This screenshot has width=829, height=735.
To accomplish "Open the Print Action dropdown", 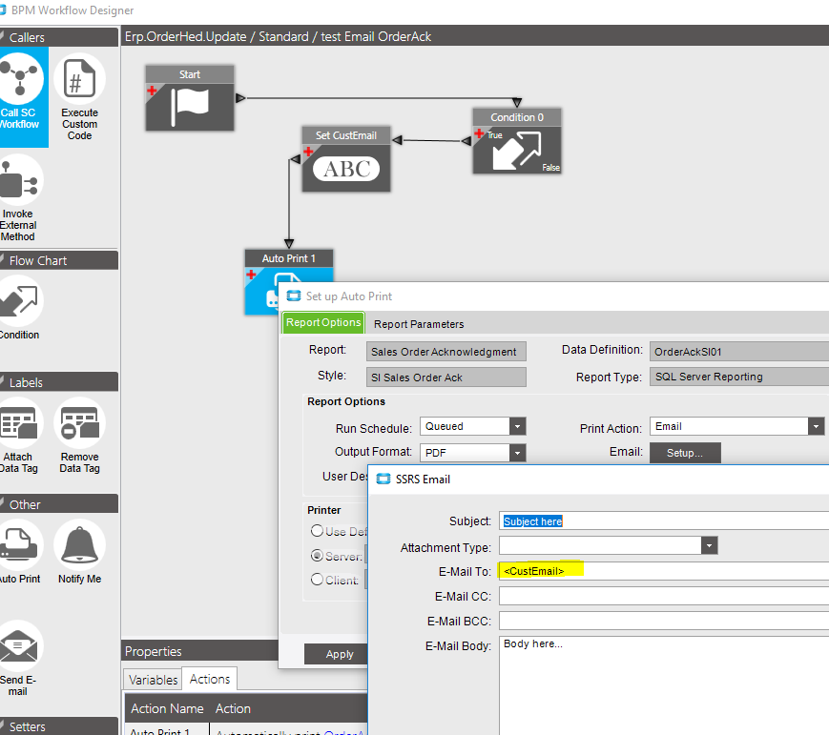I will tap(816, 426).
